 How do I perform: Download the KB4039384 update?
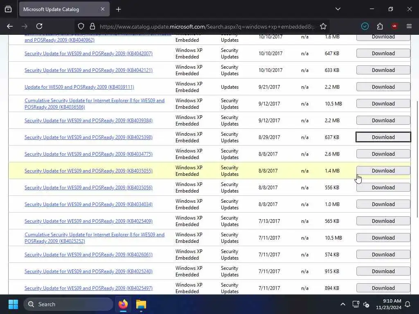click(x=383, y=121)
